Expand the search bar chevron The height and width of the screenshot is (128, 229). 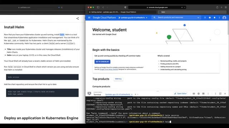tap(198, 17)
